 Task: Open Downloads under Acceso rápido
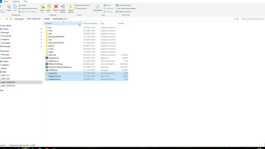click(x=6, y=43)
